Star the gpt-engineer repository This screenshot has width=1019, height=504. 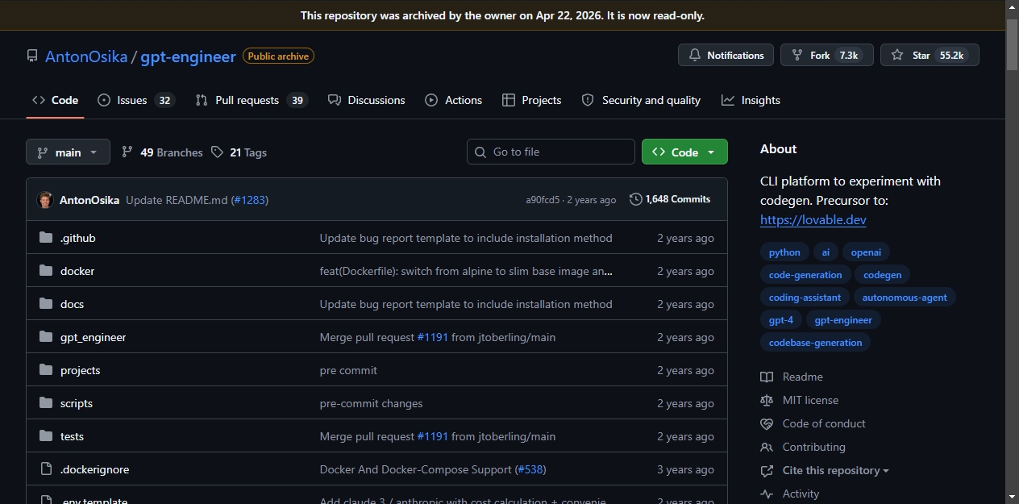click(930, 56)
